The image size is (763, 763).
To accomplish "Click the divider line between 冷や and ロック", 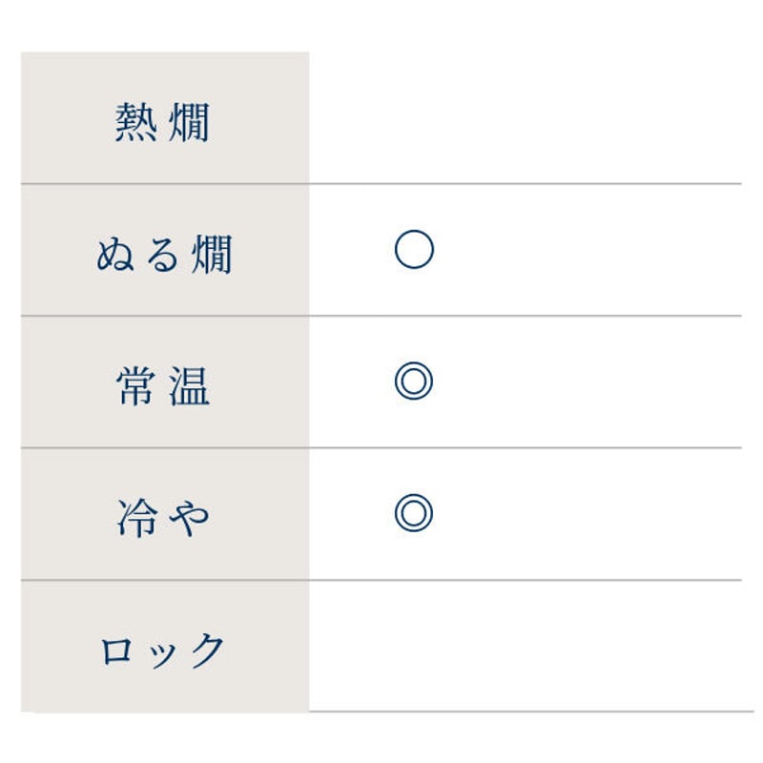I will [381, 580].
